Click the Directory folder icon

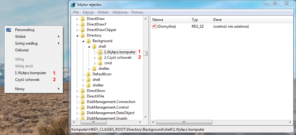[x=82, y=35]
